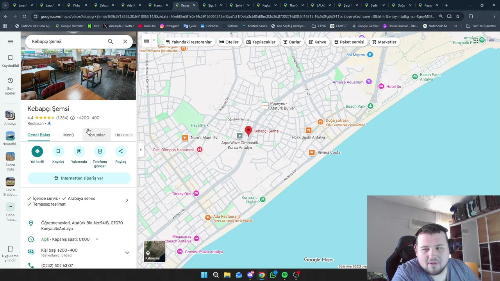
Task: Switch to the Hakkında tab
Action: (124, 135)
